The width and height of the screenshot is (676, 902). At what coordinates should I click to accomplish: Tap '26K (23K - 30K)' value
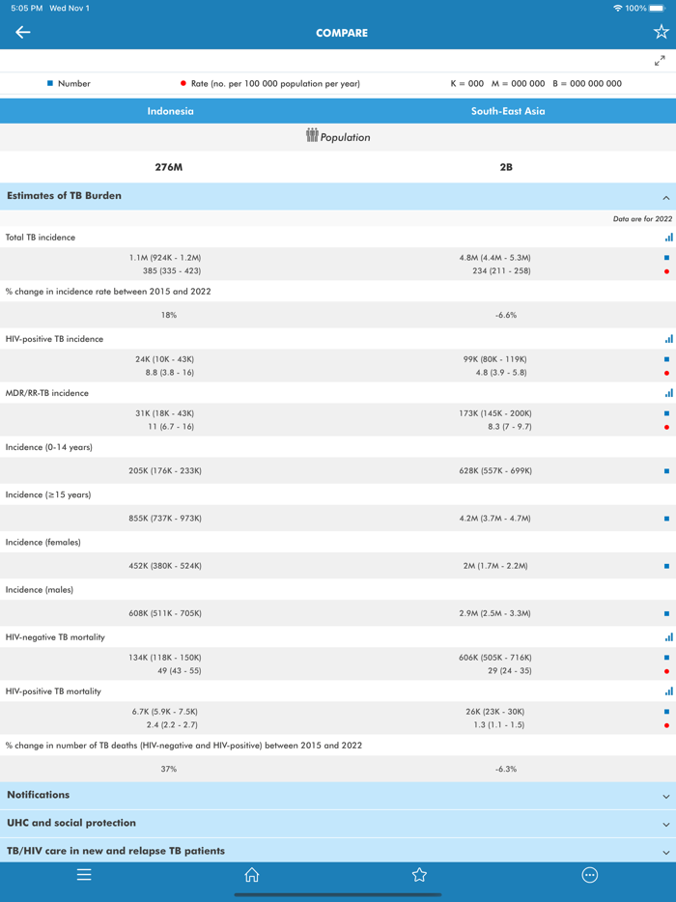pos(494,712)
